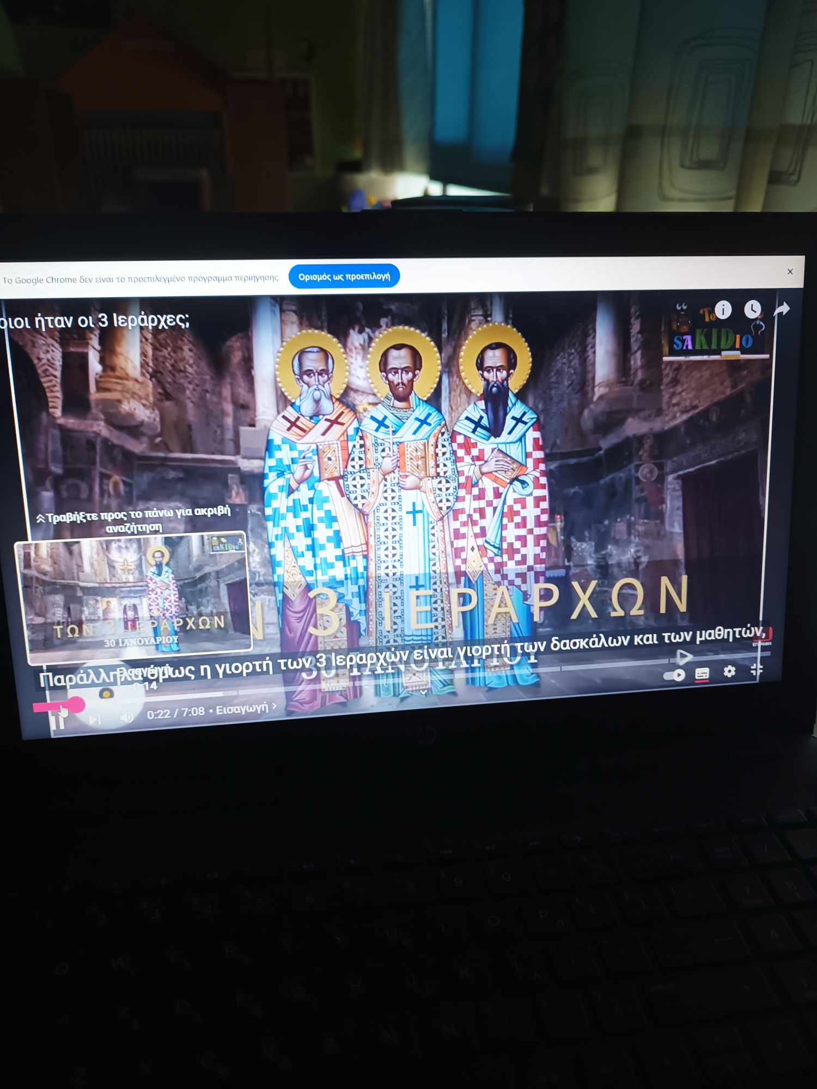Image resolution: width=817 pixels, height=1089 pixels.
Task: Click Ορισμός ως προεπιλογή button
Action: [x=344, y=276]
